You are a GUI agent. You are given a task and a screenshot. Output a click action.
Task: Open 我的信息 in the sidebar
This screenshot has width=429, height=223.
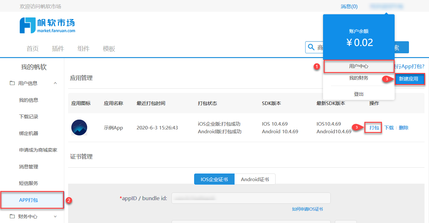(x=29, y=100)
